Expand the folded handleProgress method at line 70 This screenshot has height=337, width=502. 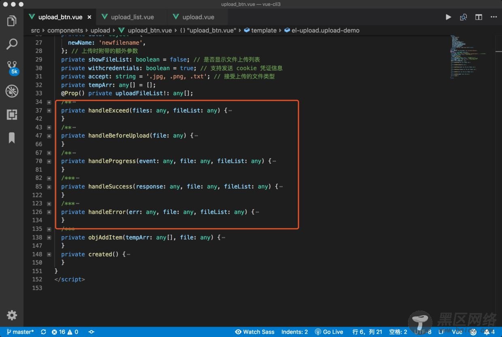[x=49, y=161]
